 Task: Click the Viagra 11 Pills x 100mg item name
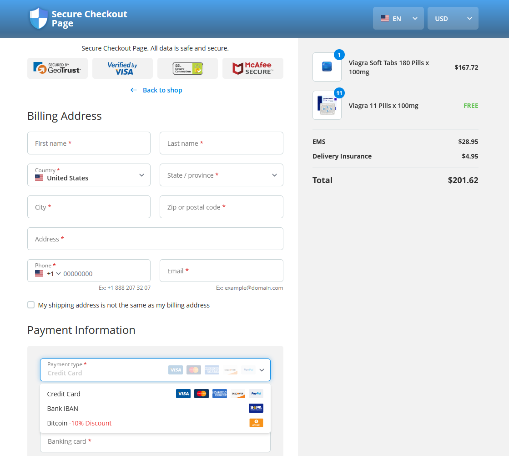point(383,106)
